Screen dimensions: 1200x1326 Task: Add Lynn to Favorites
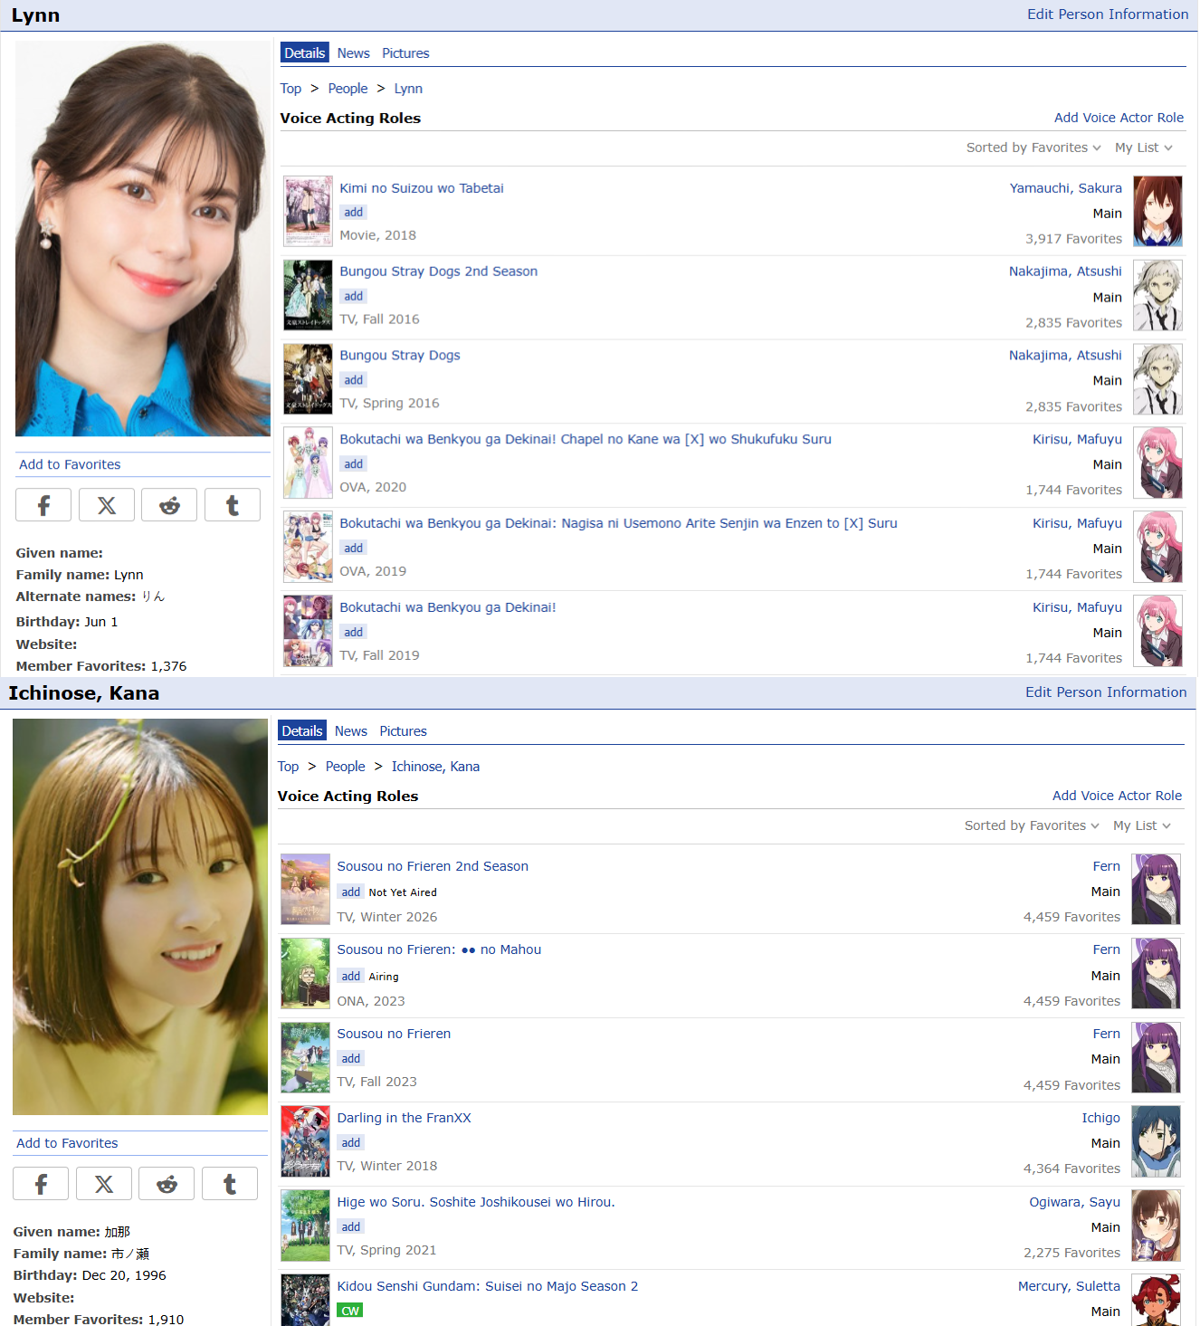point(70,464)
